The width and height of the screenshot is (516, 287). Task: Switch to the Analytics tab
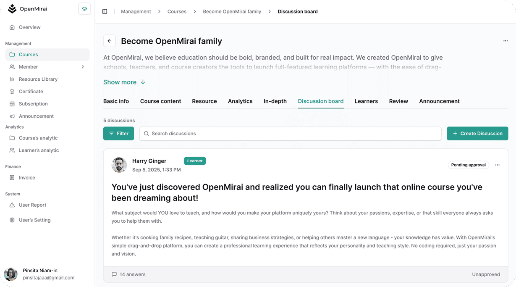(x=240, y=101)
